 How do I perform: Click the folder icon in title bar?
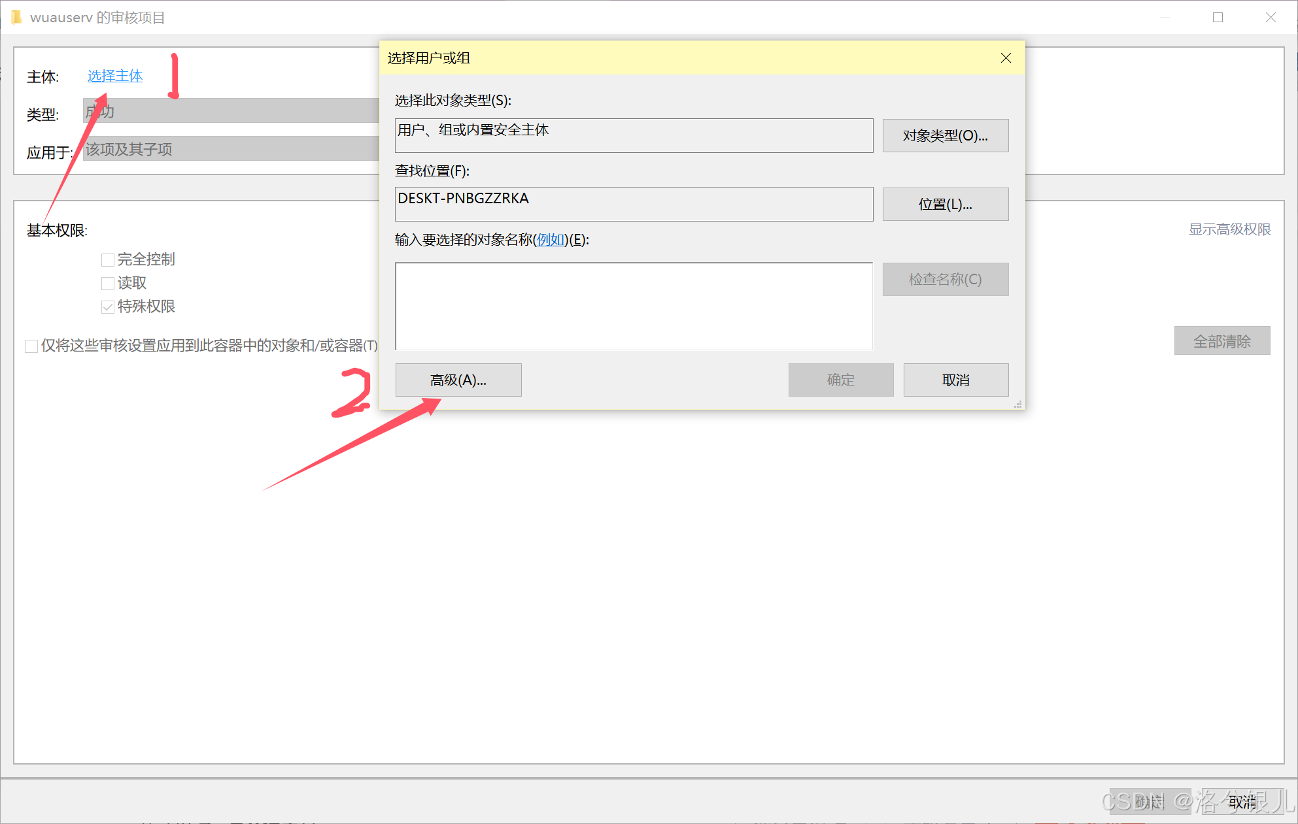click(x=16, y=17)
